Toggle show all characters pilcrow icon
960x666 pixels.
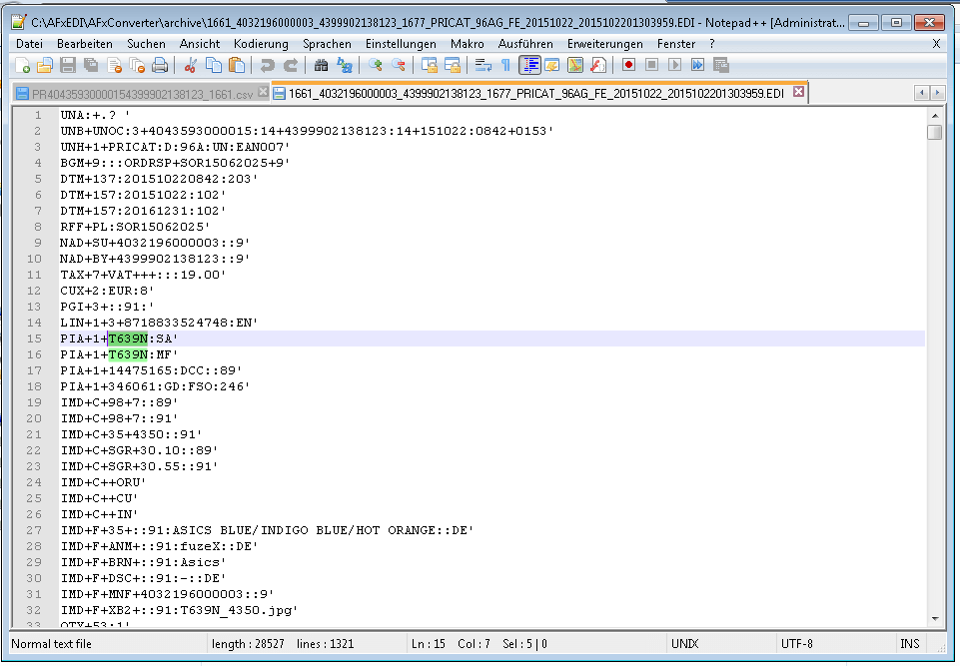point(505,66)
